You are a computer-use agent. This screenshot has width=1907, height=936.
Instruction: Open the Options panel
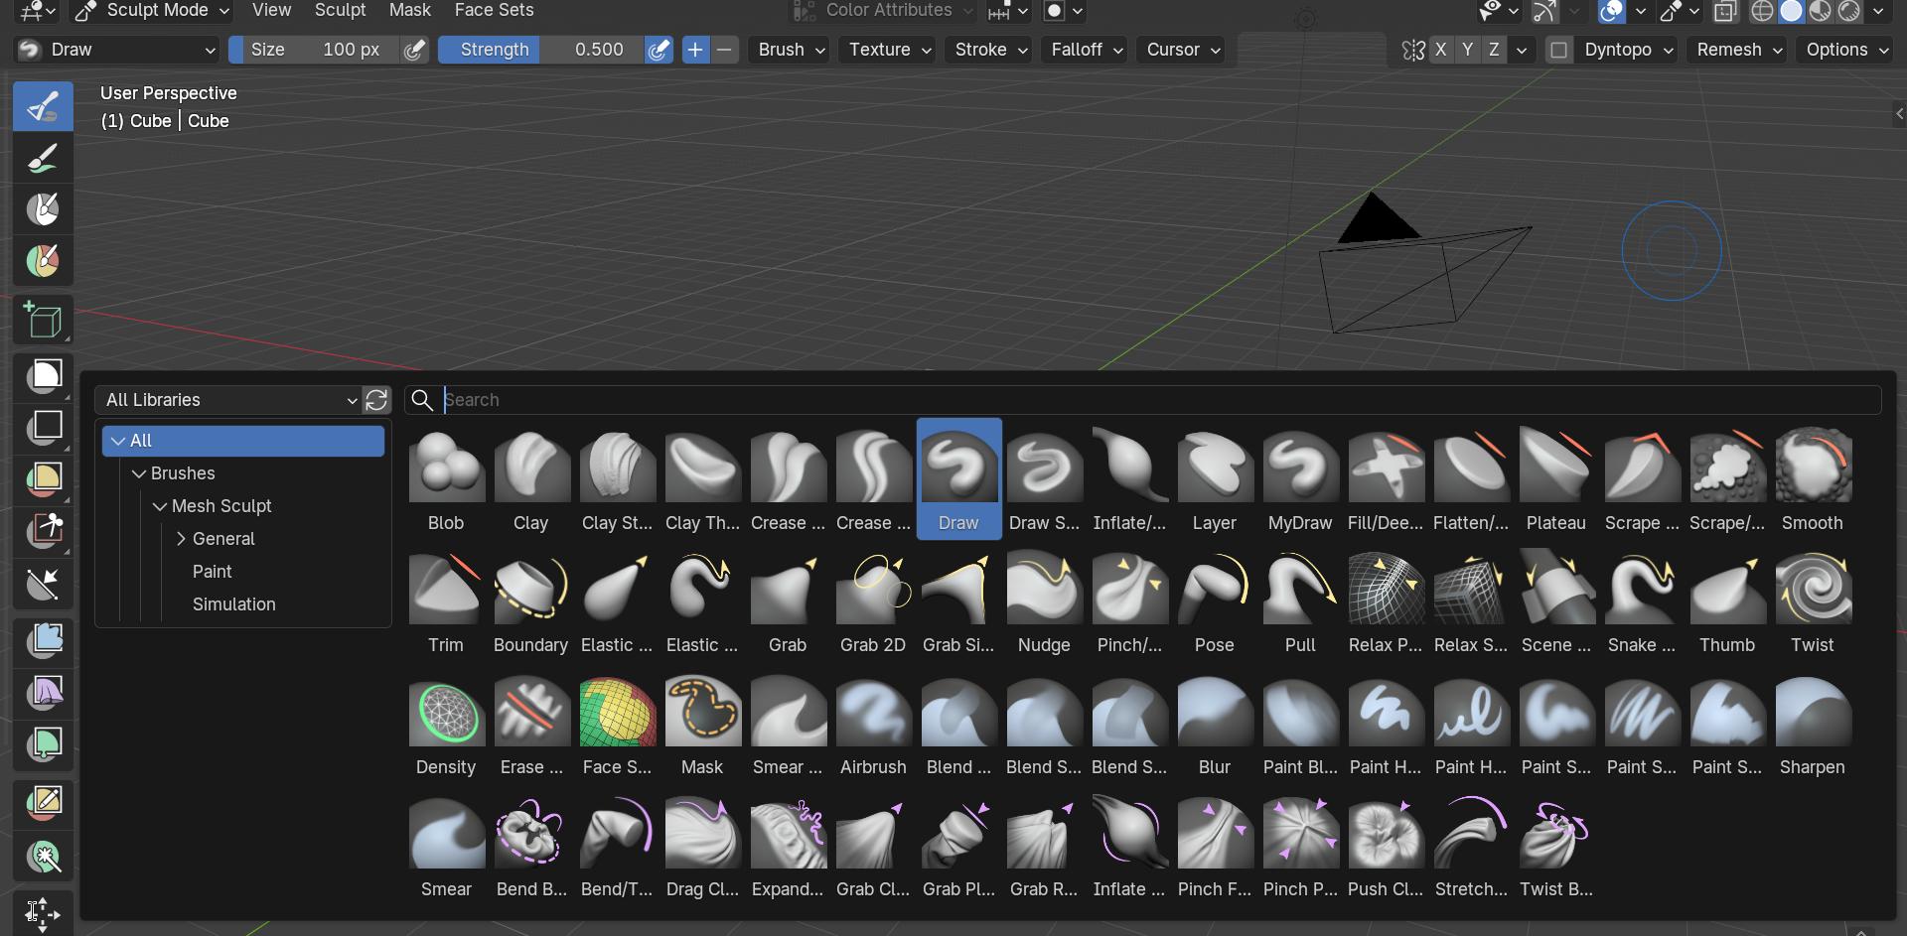(1846, 50)
